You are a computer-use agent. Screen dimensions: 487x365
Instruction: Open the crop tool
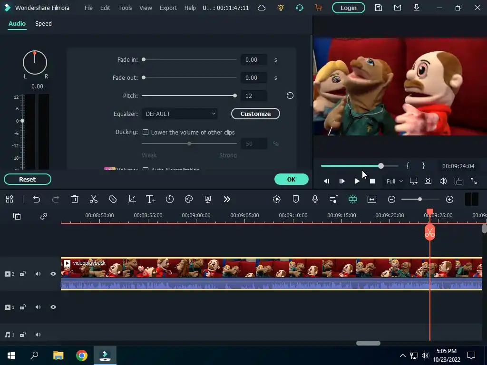coord(132,199)
